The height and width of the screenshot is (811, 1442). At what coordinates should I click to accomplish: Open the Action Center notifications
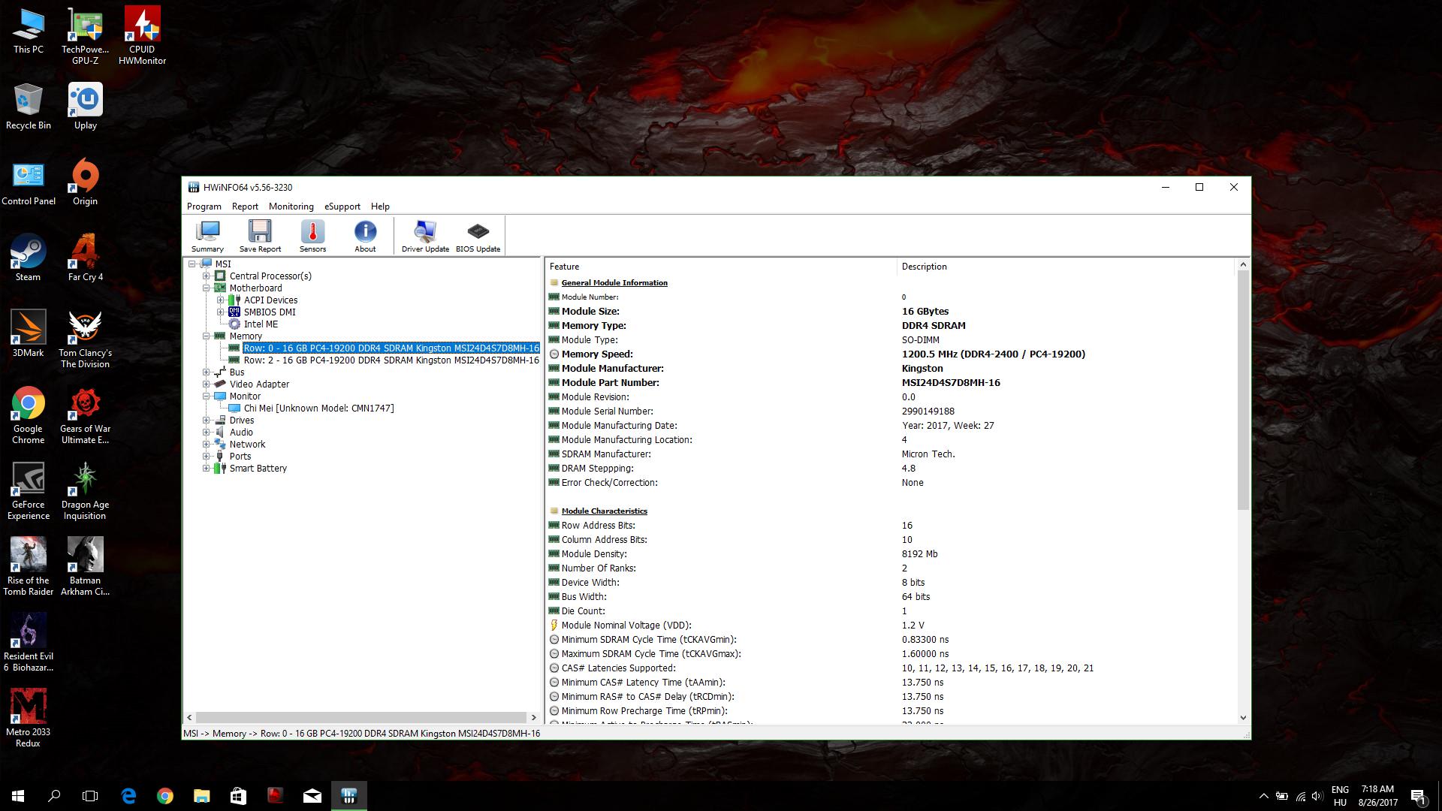[x=1418, y=796]
